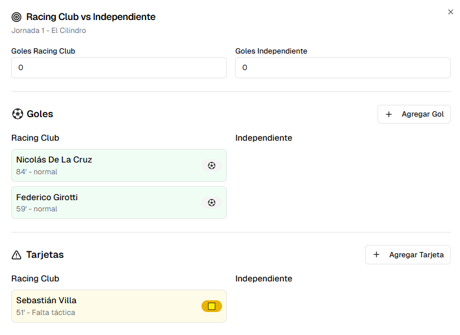Click ball badge on Nicolás De La Cruz goal
This screenshot has width=460, height=335.
tap(211, 165)
